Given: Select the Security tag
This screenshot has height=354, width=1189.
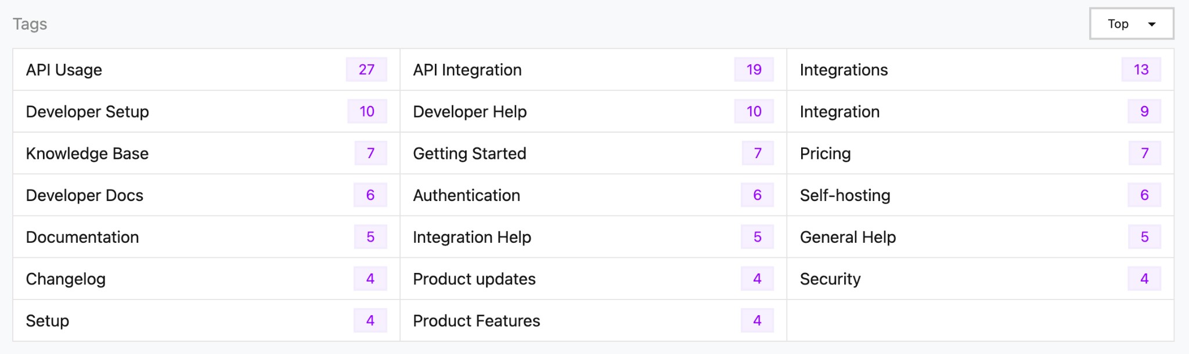Looking at the screenshot, I should click(830, 279).
